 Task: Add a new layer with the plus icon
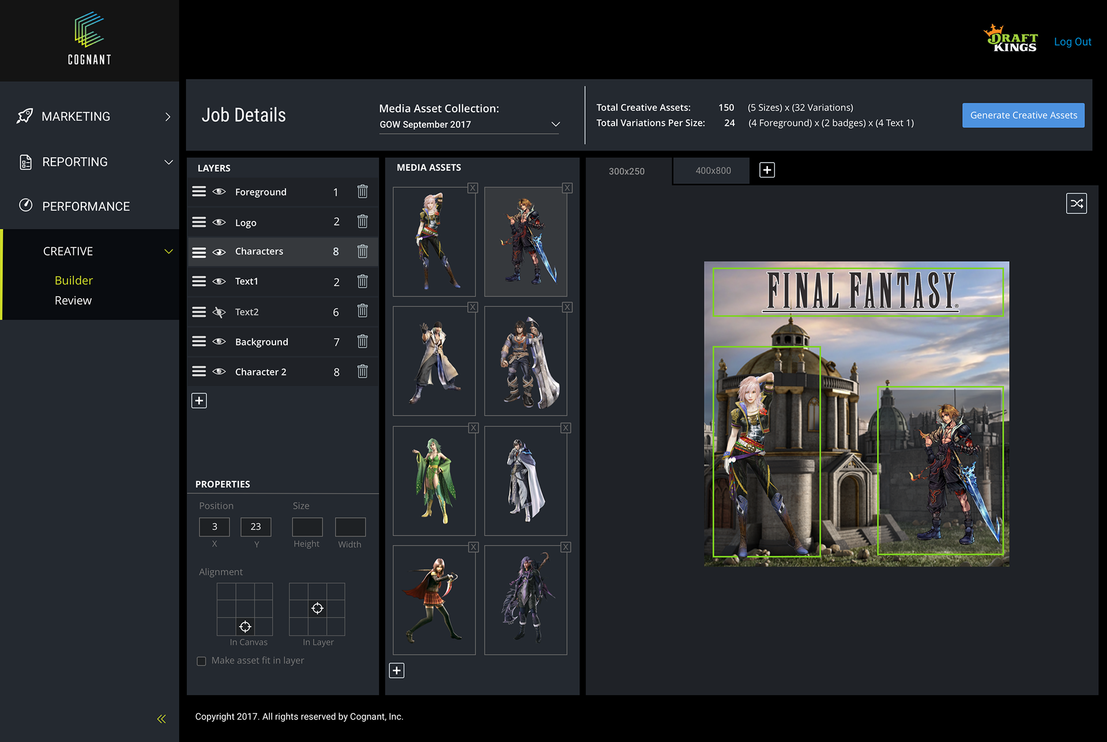(x=199, y=401)
